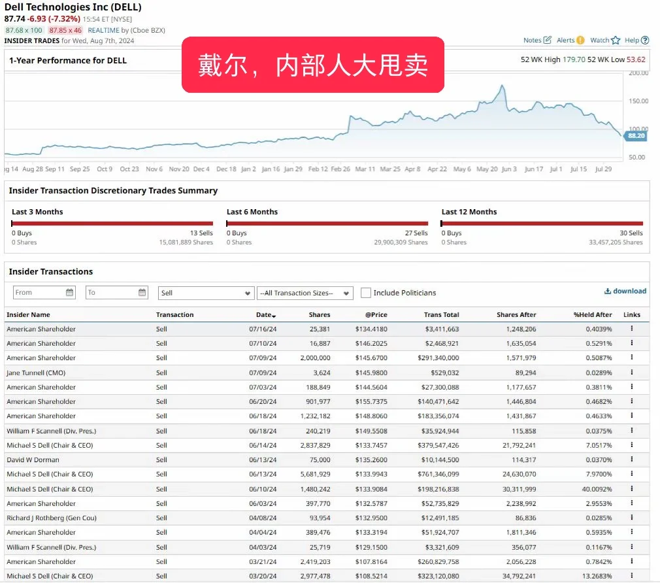Open links menu for 2,000,000 shares row
The height and width of the screenshot is (583, 660).
pos(632,358)
